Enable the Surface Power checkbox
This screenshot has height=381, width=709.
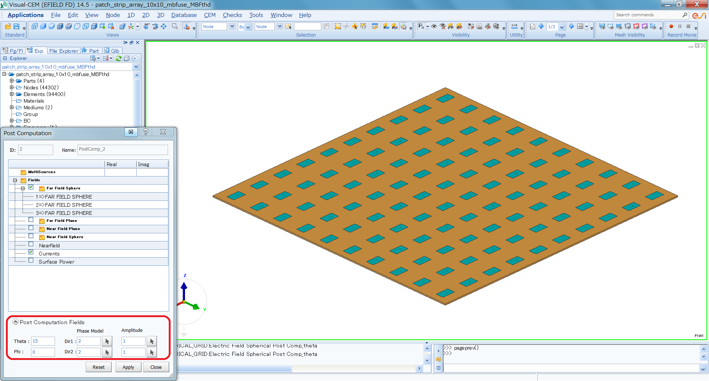coord(31,260)
